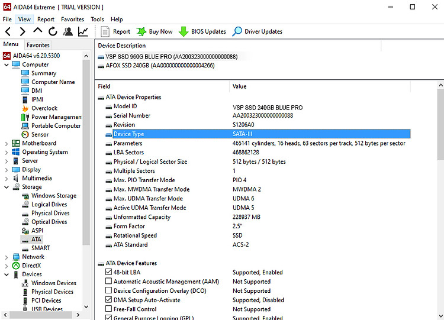The width and height of the screenshot is (444, 320).
Task: Collapse the Devices tree node
Action: click(x=7, y=274)
